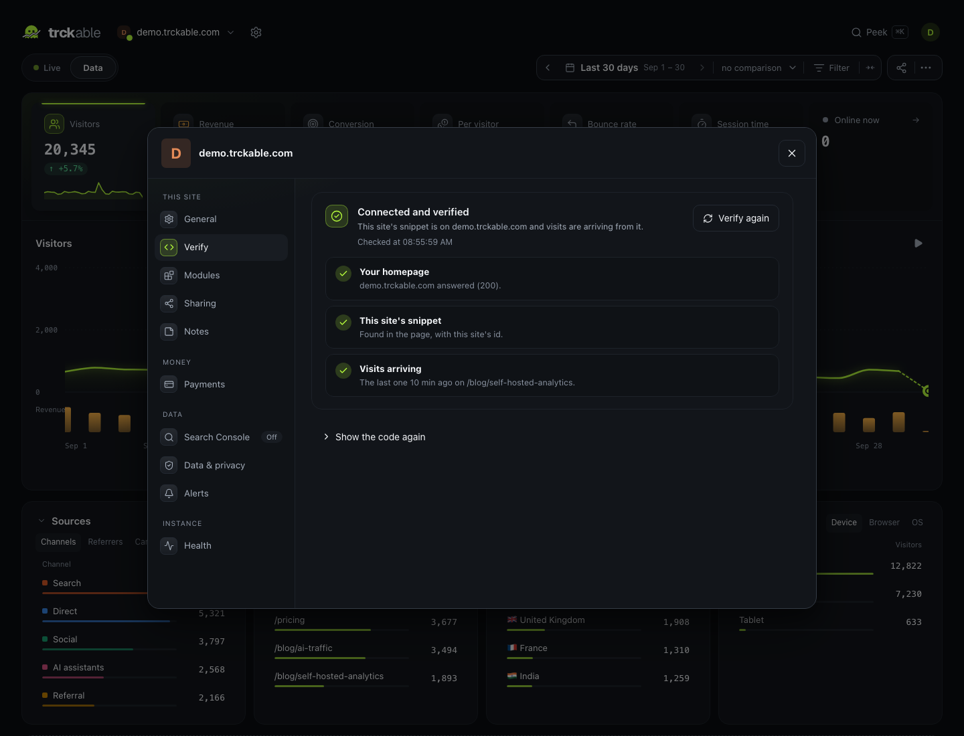Open the more options ellipsis menu
Viewport: 964px width, 736px height.
tap(926, 68)
